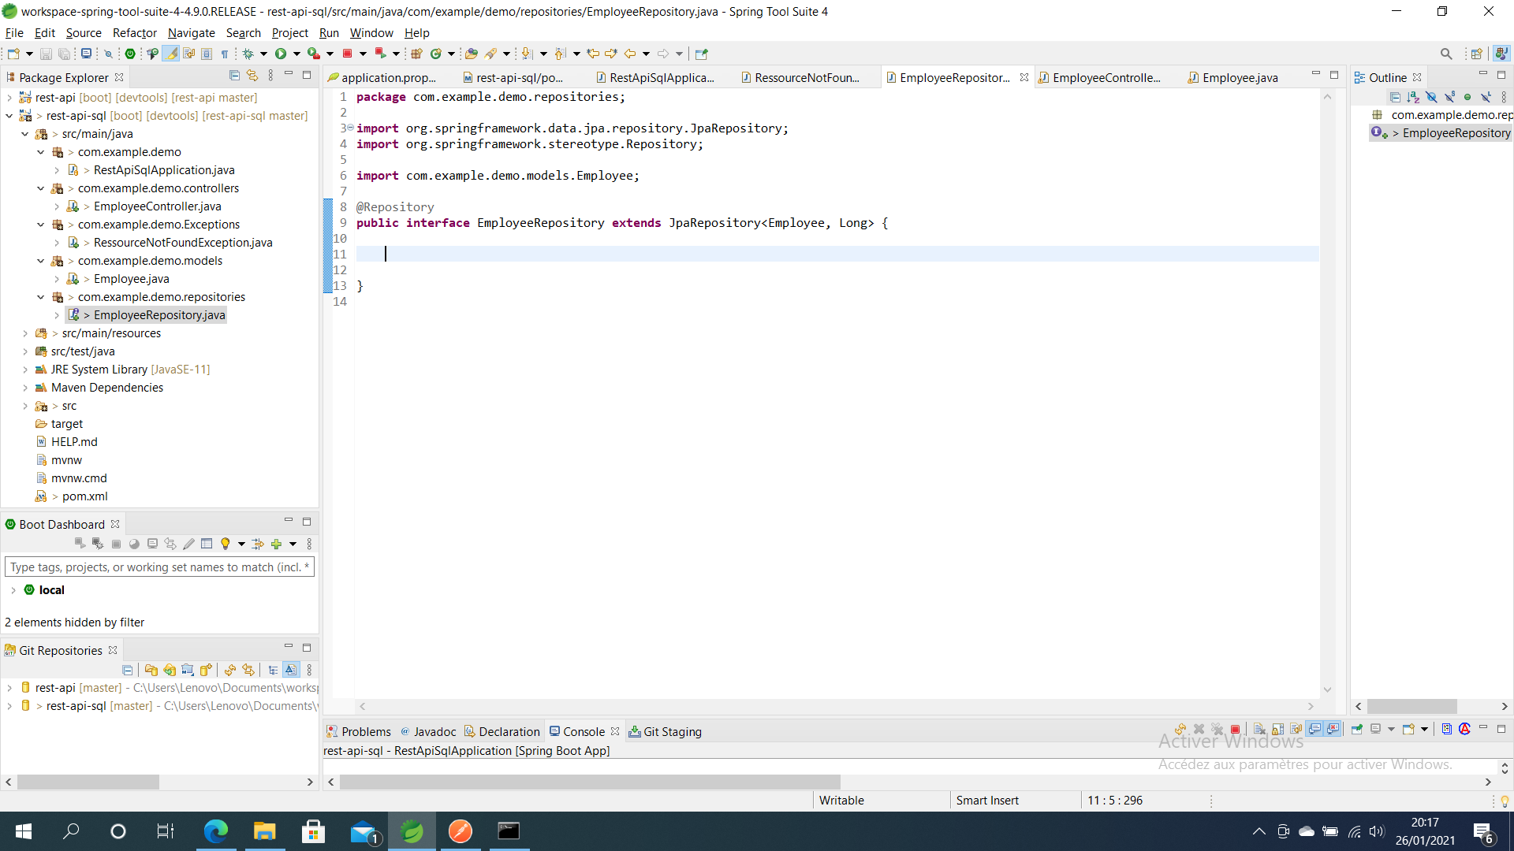Expand the src/main/resources folder

25,333
